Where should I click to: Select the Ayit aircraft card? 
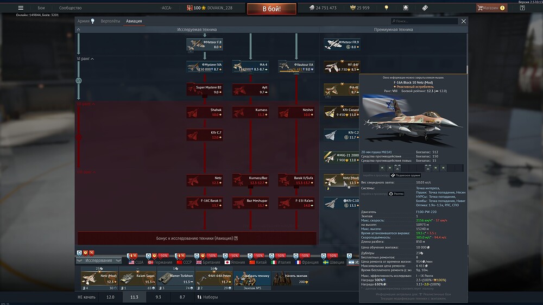(x=250, y=90)
